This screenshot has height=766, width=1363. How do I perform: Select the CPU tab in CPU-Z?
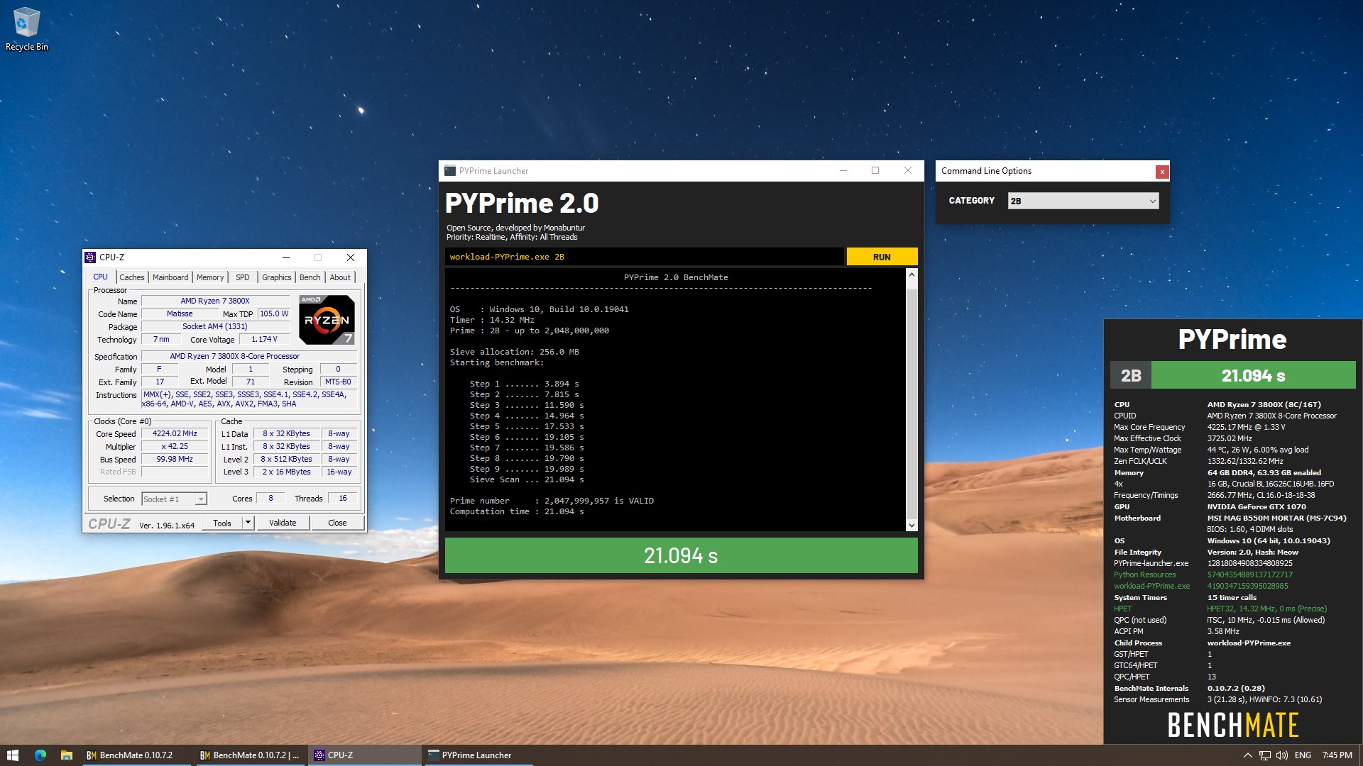pyautogui.click(x=101, y=277)
